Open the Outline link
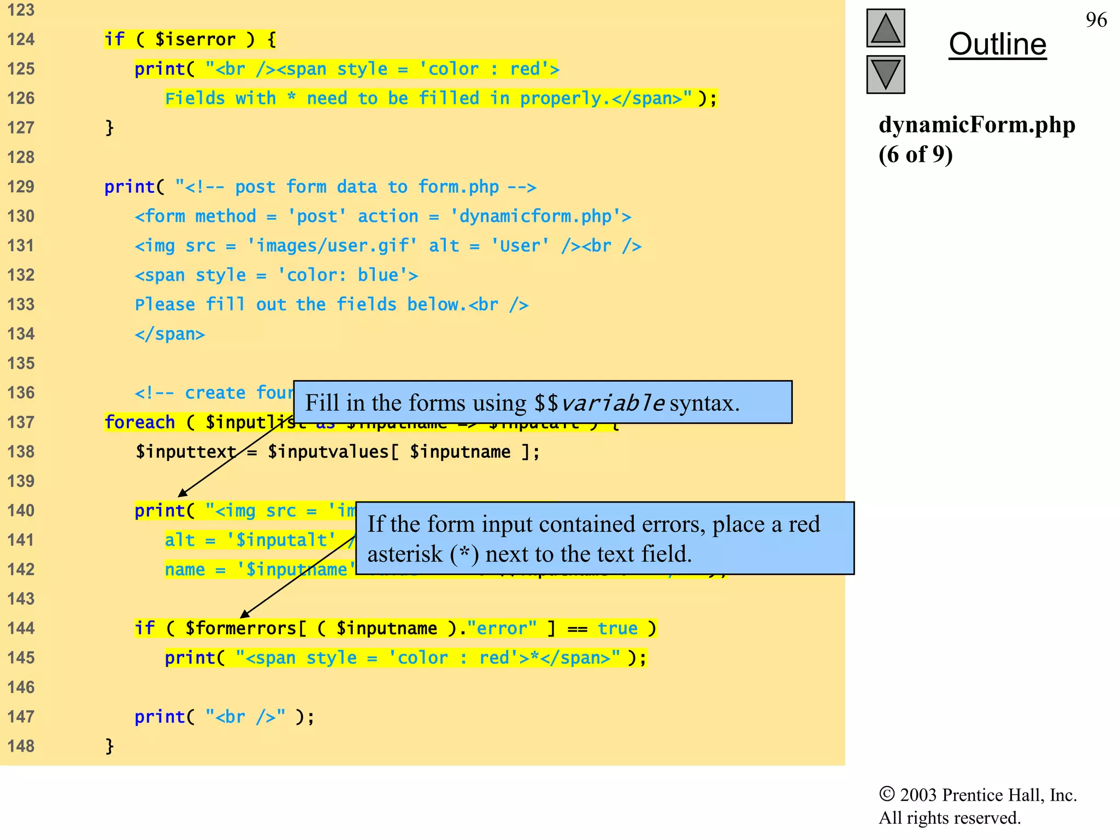 (x=997, y=44)
